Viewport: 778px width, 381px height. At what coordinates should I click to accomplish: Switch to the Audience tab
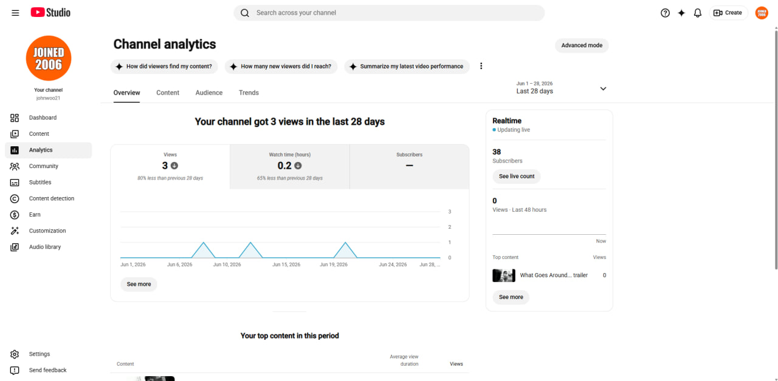[209, 93]
